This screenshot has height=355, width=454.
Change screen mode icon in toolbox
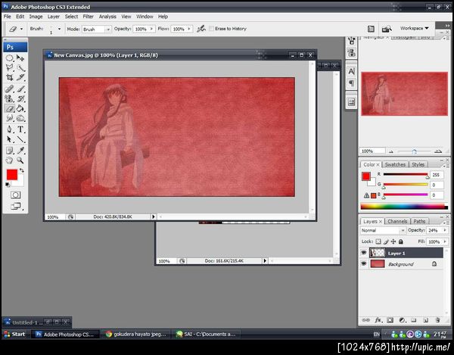15,206
